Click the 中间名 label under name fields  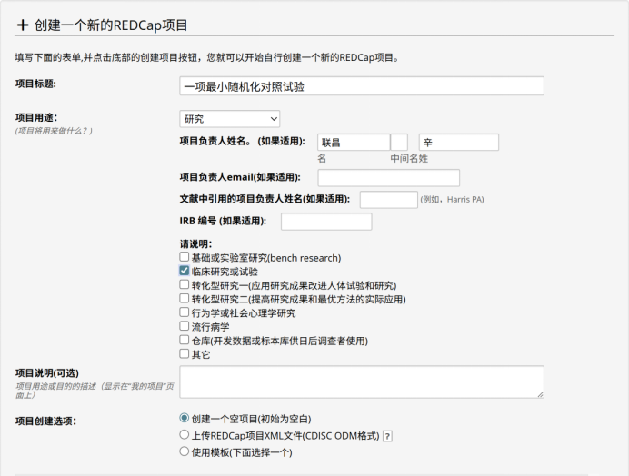tap(404, 158)
